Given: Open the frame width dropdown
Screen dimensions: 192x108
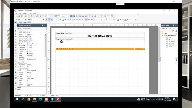Looking at the screenshot, I should click(135, 19).
